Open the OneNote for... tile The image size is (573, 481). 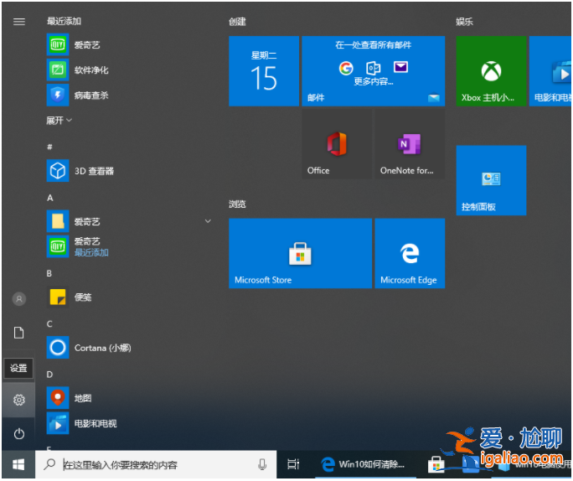(x=410, y=144)
